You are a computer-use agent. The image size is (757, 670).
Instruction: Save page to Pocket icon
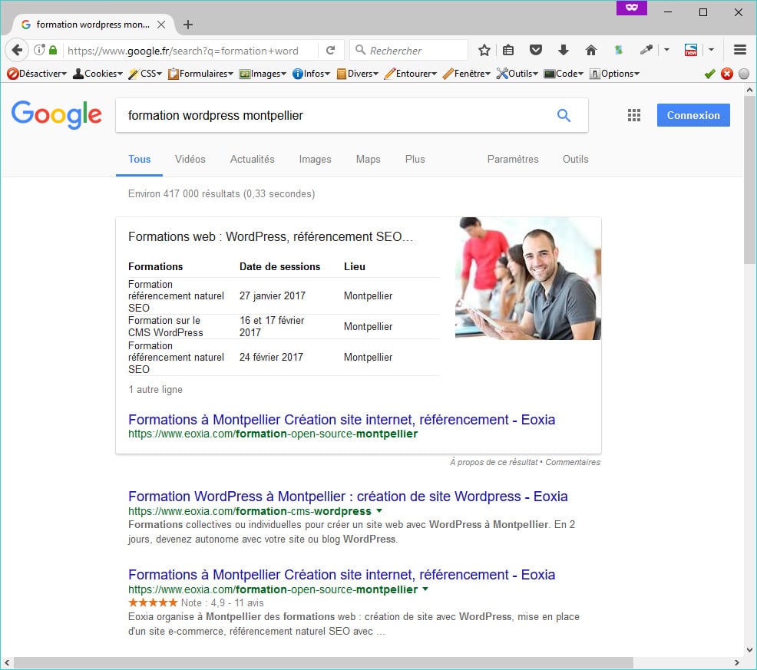click(535, 50)
